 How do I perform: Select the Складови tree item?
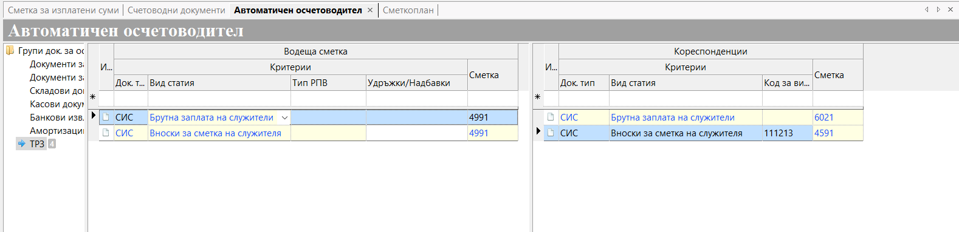(57, 91)
